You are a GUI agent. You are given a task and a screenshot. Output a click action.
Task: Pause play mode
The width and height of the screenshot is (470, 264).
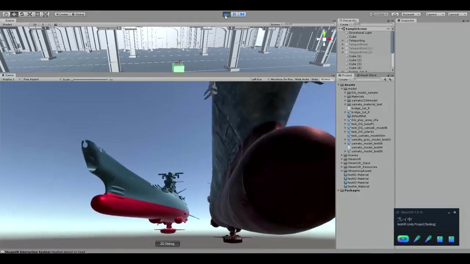(x=234, y=14)
